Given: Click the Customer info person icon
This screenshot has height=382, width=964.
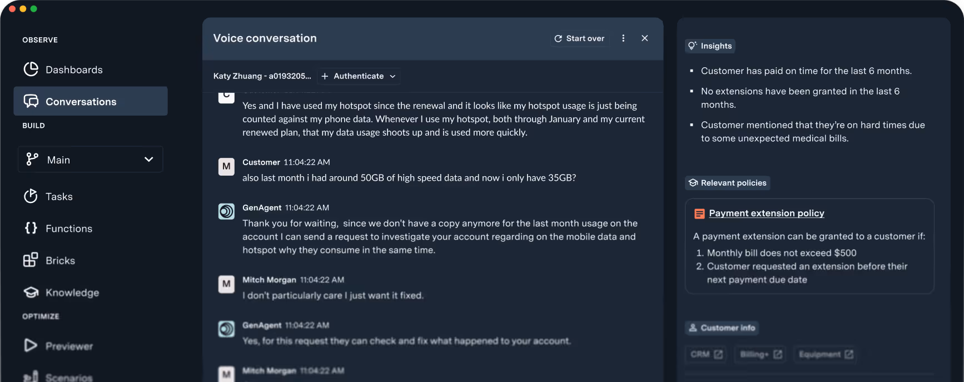Looking at the screenshot, I should (x=693, y=328).
